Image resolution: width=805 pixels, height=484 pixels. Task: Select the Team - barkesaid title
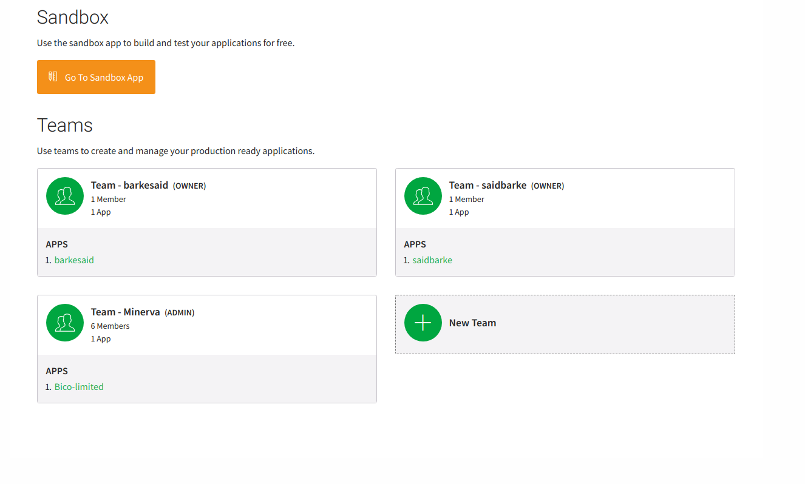[129, 186]
